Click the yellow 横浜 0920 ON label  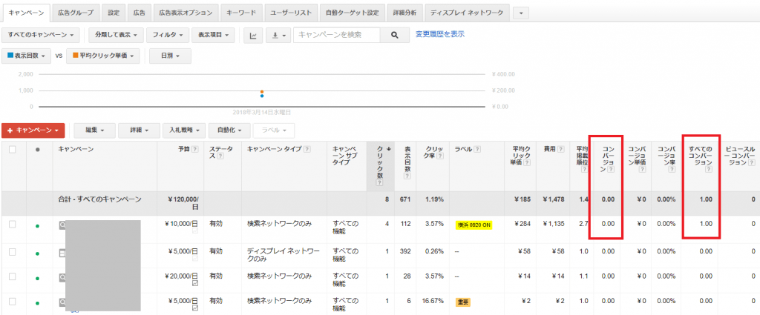(474, 225)
